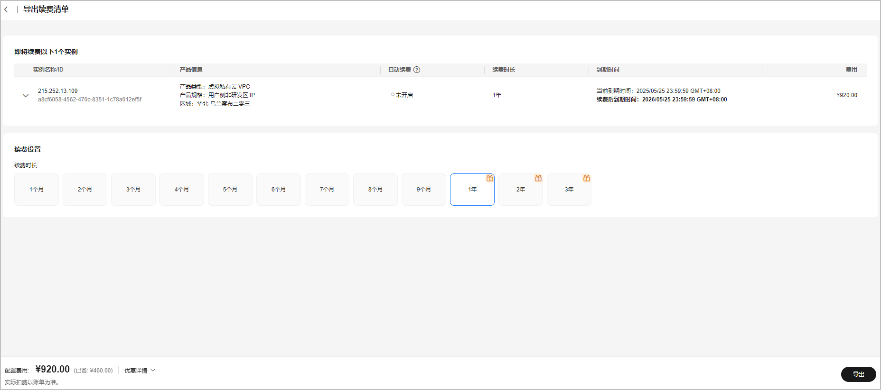Select 6个月 renewal duration
The height and width of the screenshot is (390, 881).
279,190
